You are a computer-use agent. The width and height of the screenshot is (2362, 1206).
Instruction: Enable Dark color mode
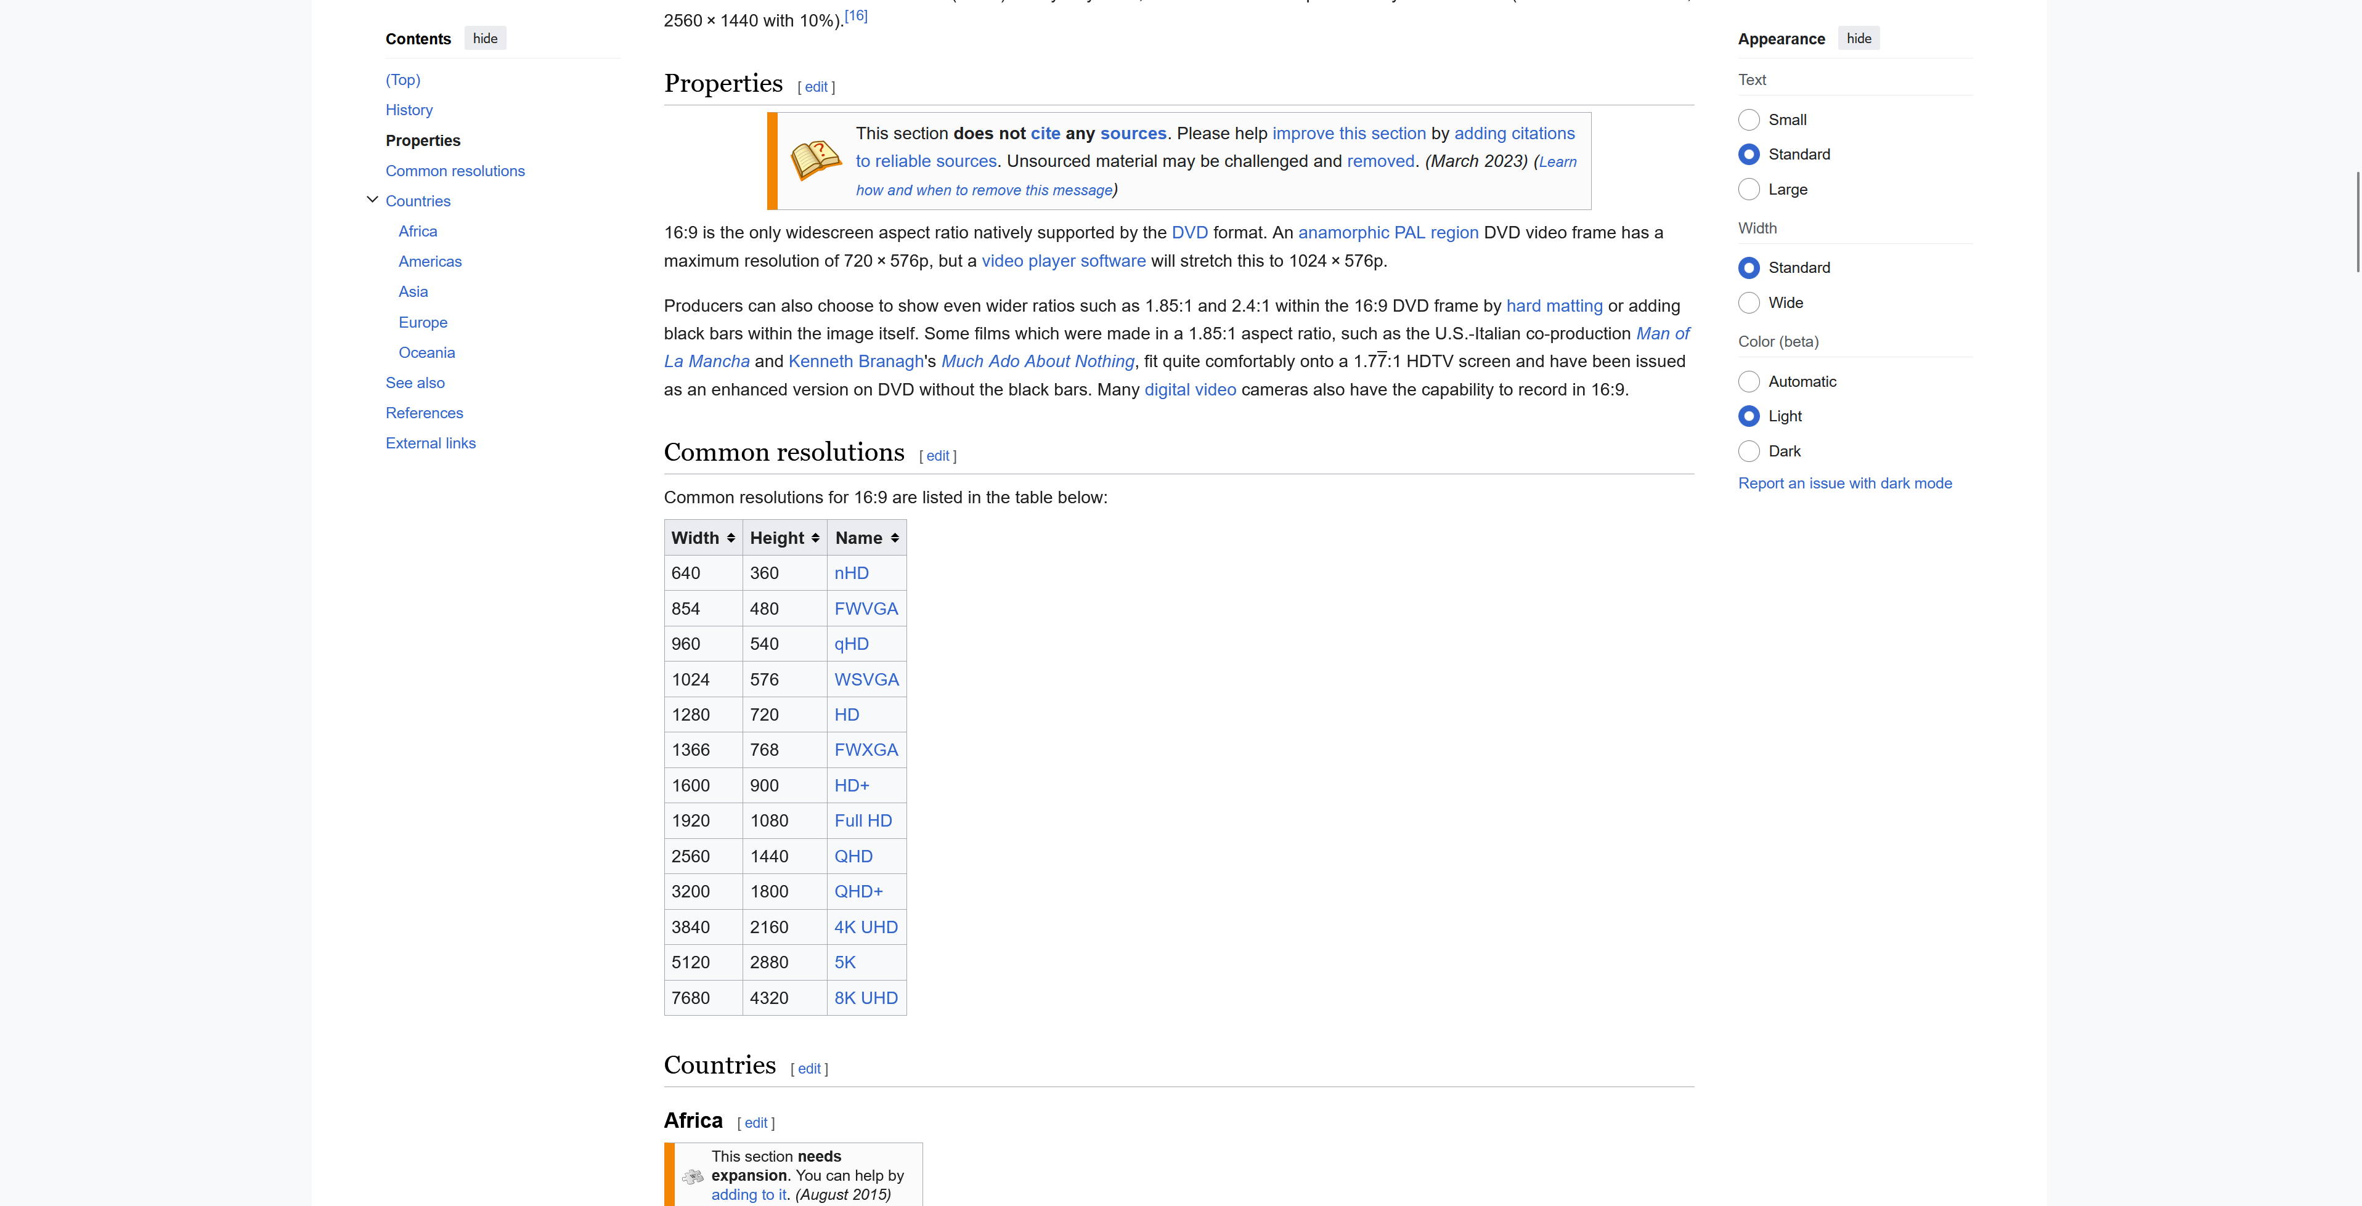[1749, 451]
